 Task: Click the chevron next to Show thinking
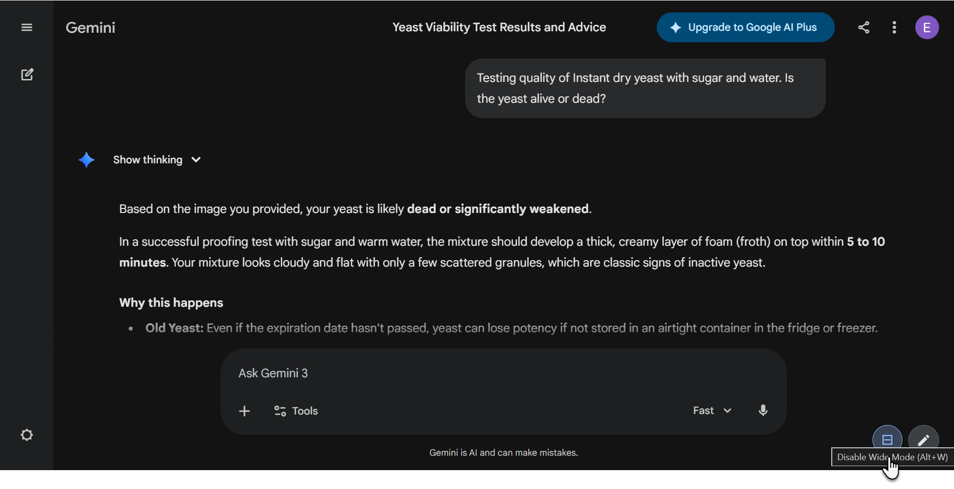click(196, 160)
